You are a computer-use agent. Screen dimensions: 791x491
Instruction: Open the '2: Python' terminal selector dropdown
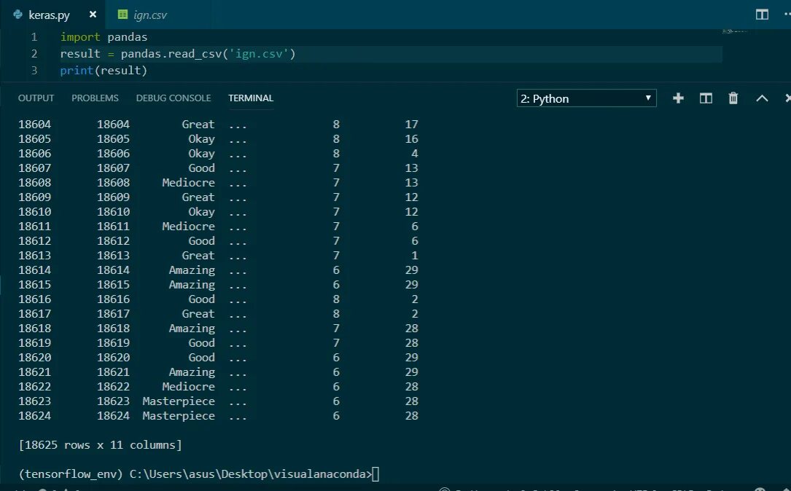(586, 98)
